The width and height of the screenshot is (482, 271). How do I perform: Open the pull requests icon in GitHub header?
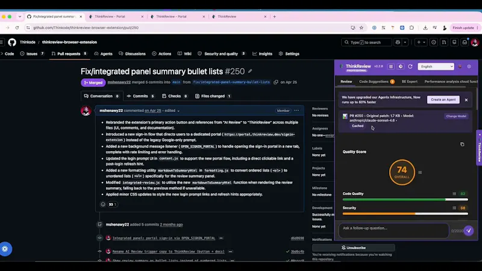click(444, 42)
